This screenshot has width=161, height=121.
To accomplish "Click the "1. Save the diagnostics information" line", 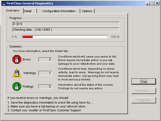I will click(50, 102).
